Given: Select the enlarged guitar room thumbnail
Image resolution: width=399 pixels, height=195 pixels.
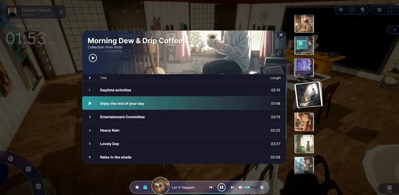Looking at the screenshot, I should (x=309, y=94).
